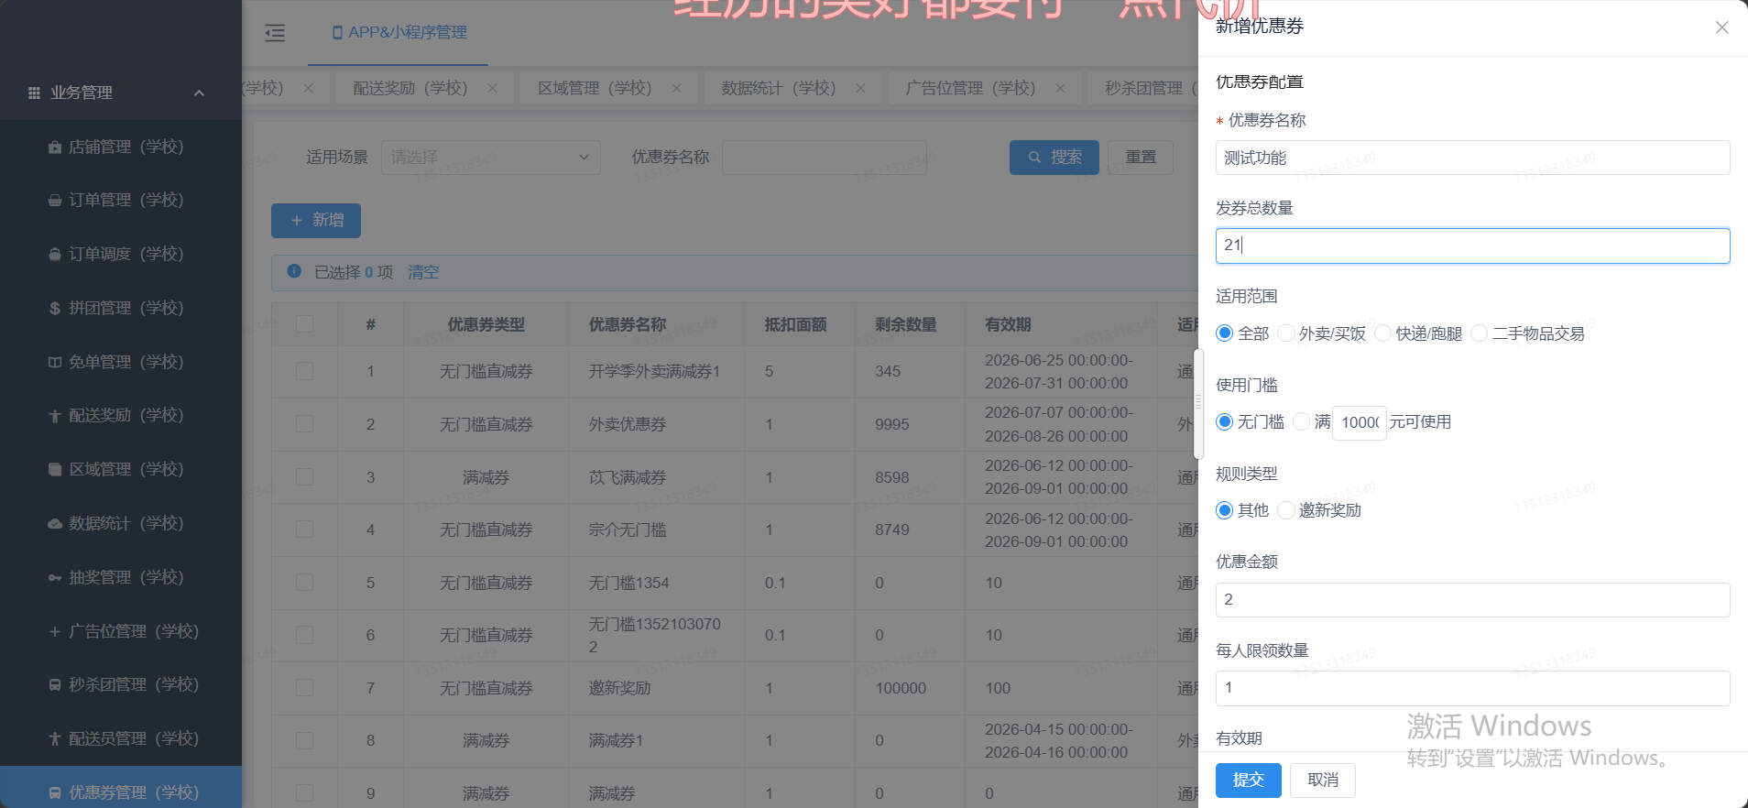Close the 新增优惠券 drawer panel
This screenshot has height=808, width=1748.
1721,27
